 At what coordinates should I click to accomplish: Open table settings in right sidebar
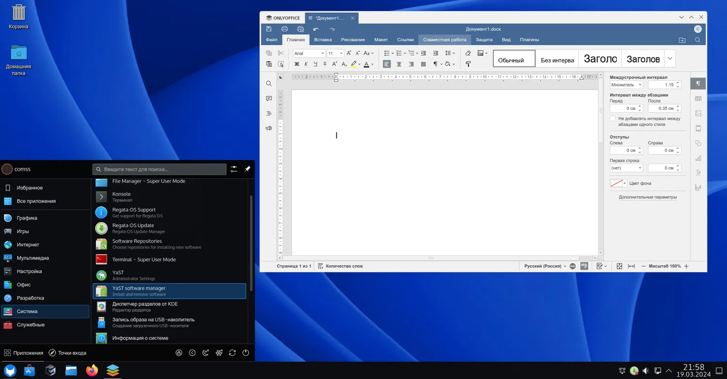[698, 99]
